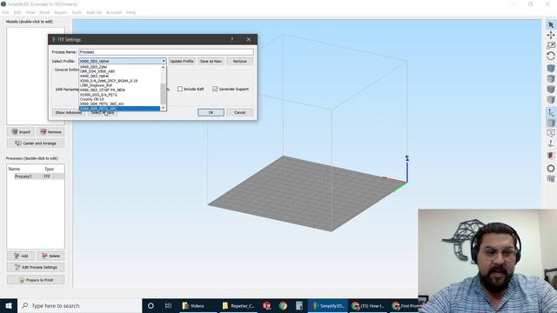Screen dimensions: 557x313
Task: Click Center and Arrange button
Action: (x=36, y=143)
